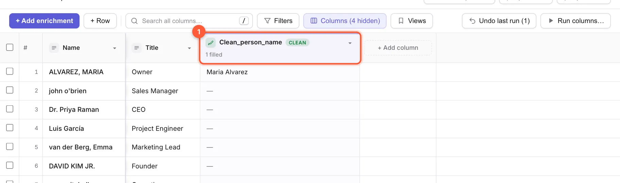Click the text-type icon beside Title
This screenshot has height=183, width=620.
pyautogui.click(x=137, y=48)
